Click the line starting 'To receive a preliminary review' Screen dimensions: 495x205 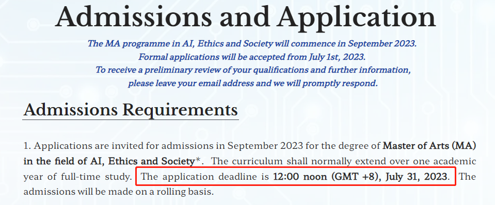point(253,70)
